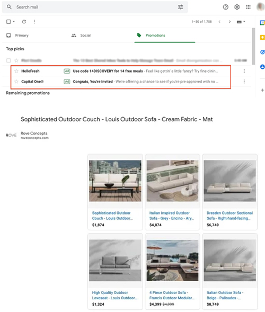Open Google Keep side panel
Image resolution: width=265 pixels, height=312 pixels.
(x=262, y=38)
